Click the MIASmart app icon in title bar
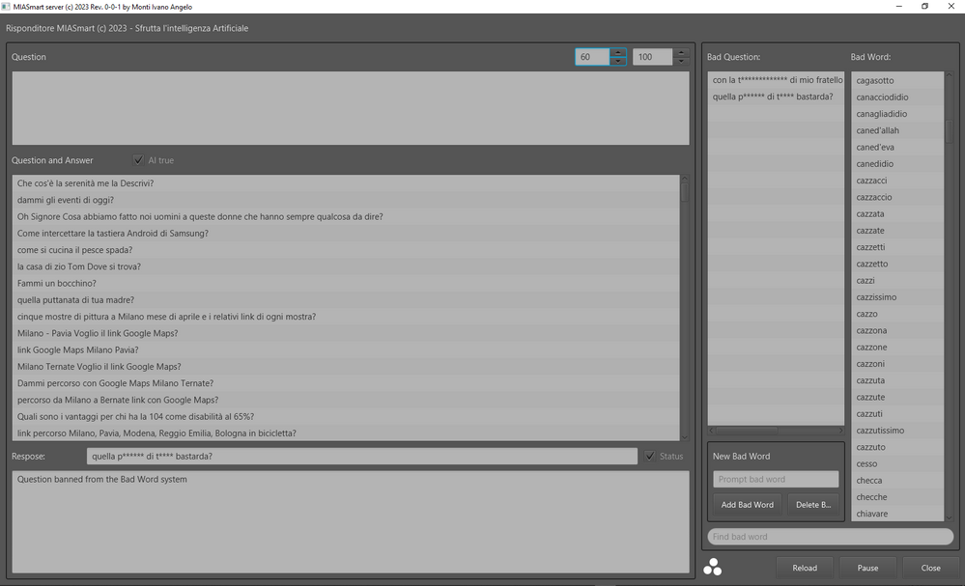 tap(6, 7)
